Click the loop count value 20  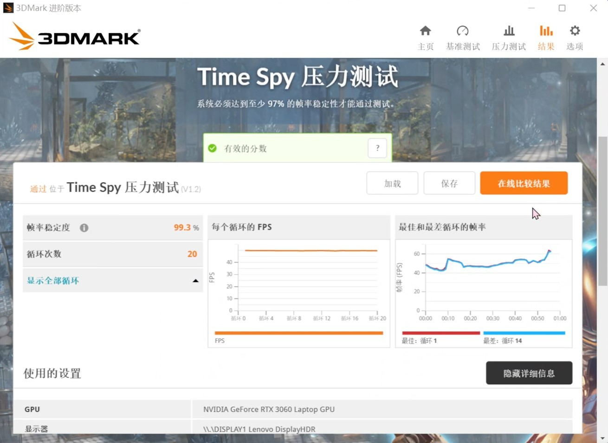click(192, 254)
